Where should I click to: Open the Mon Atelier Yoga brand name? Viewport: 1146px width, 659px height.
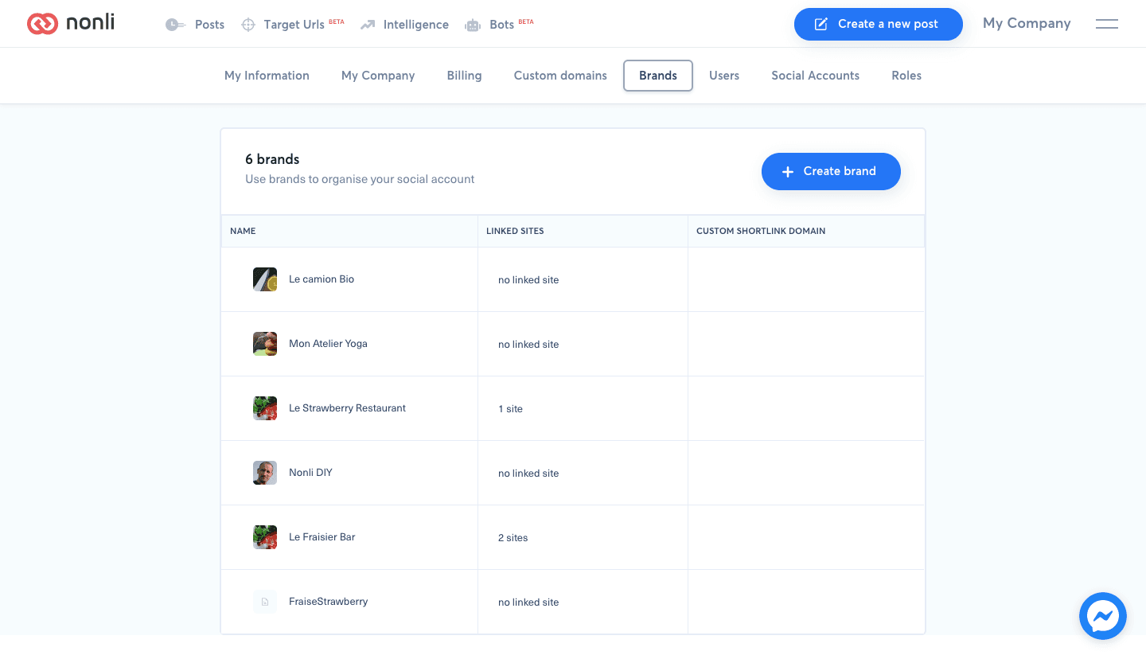pos(328,344)
